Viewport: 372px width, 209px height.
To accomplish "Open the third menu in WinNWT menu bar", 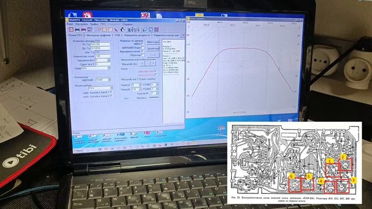I will click(94, 24).
